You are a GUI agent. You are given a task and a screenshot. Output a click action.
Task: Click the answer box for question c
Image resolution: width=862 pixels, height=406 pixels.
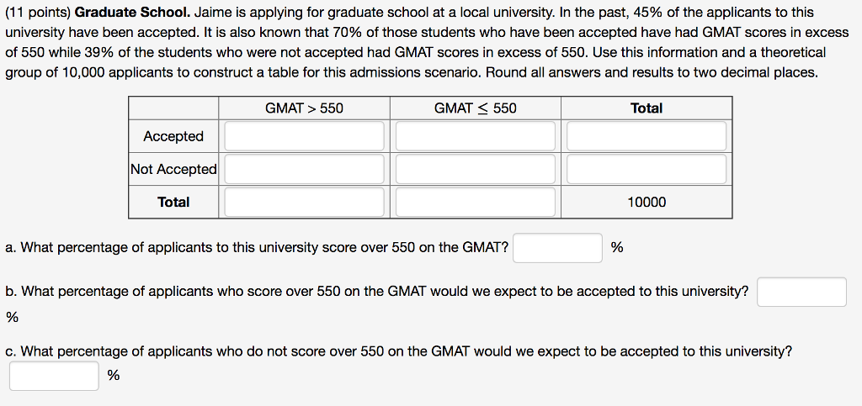pos(54,376)
